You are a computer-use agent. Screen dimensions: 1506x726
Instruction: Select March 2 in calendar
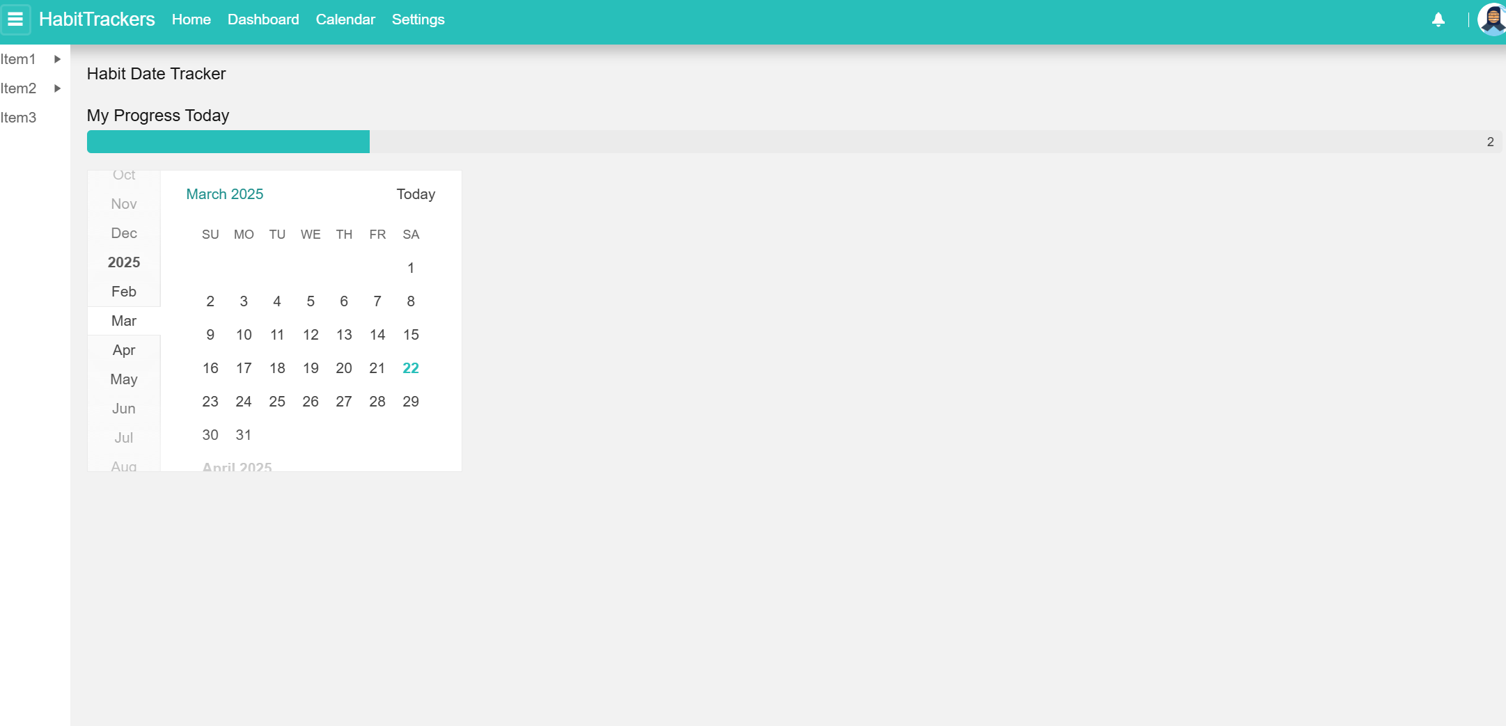coord(210,301)
